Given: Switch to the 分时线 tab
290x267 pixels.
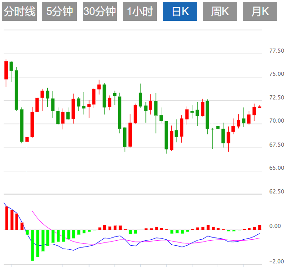Looking at the screenshot, I should 19,12.
